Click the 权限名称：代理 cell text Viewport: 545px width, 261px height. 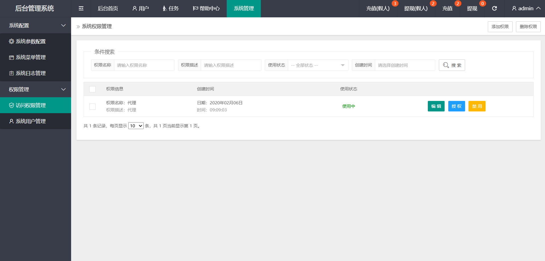click(x=121, y=103)
